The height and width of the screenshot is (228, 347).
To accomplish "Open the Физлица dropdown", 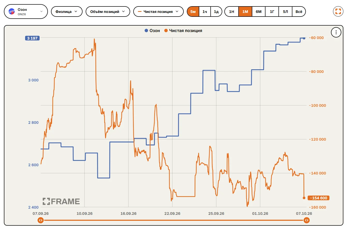I will (x=67, y=11).
